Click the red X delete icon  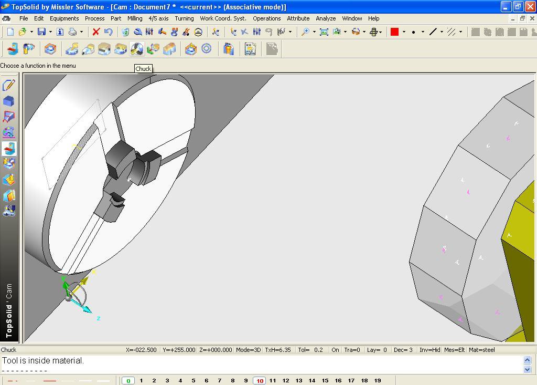[96, 32]
